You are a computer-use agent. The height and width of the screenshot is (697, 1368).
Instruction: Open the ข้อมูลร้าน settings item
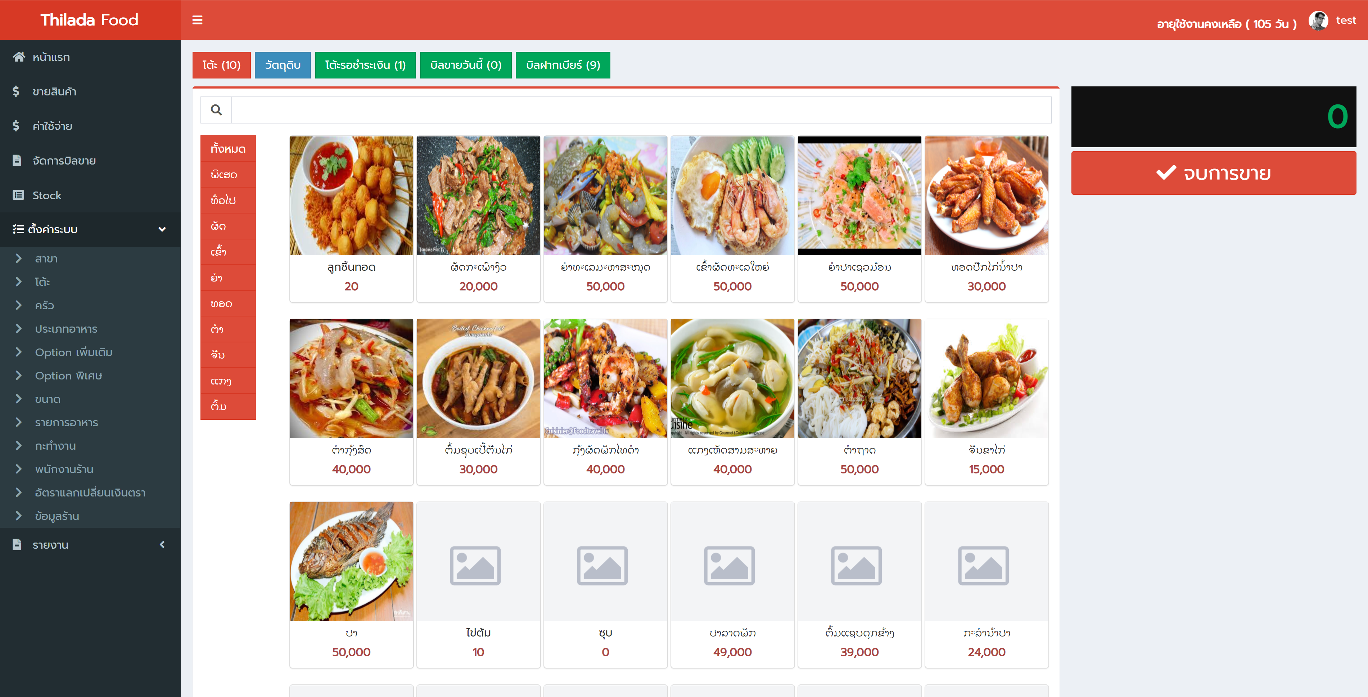tap(90, 516)
